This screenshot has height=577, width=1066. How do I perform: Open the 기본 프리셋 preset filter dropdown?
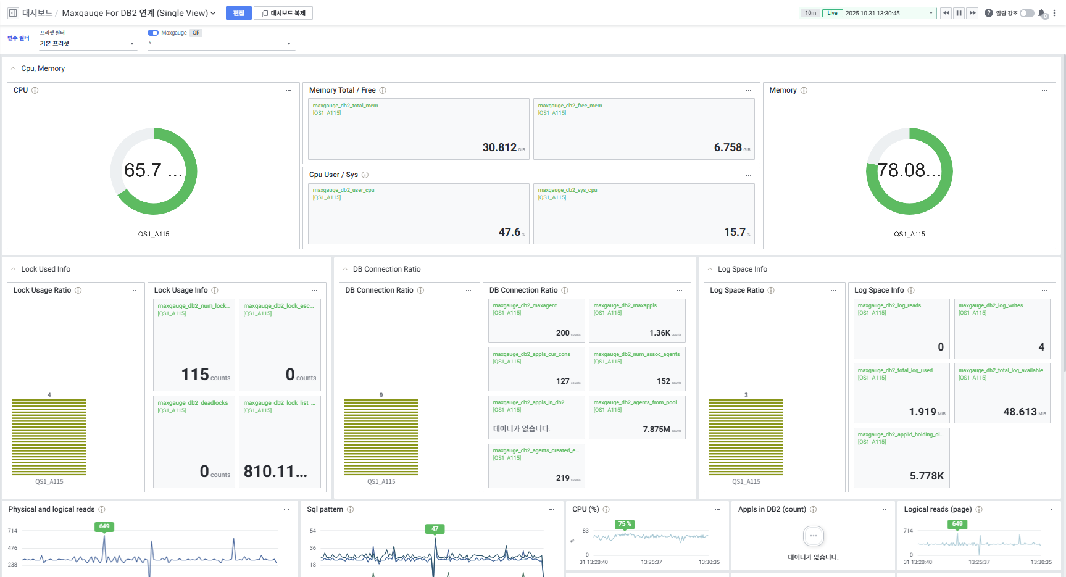(87, 44)
